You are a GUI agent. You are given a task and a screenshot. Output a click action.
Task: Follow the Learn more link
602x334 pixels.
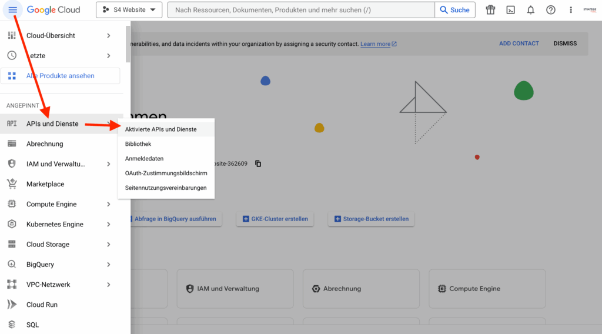pos(375,44)
